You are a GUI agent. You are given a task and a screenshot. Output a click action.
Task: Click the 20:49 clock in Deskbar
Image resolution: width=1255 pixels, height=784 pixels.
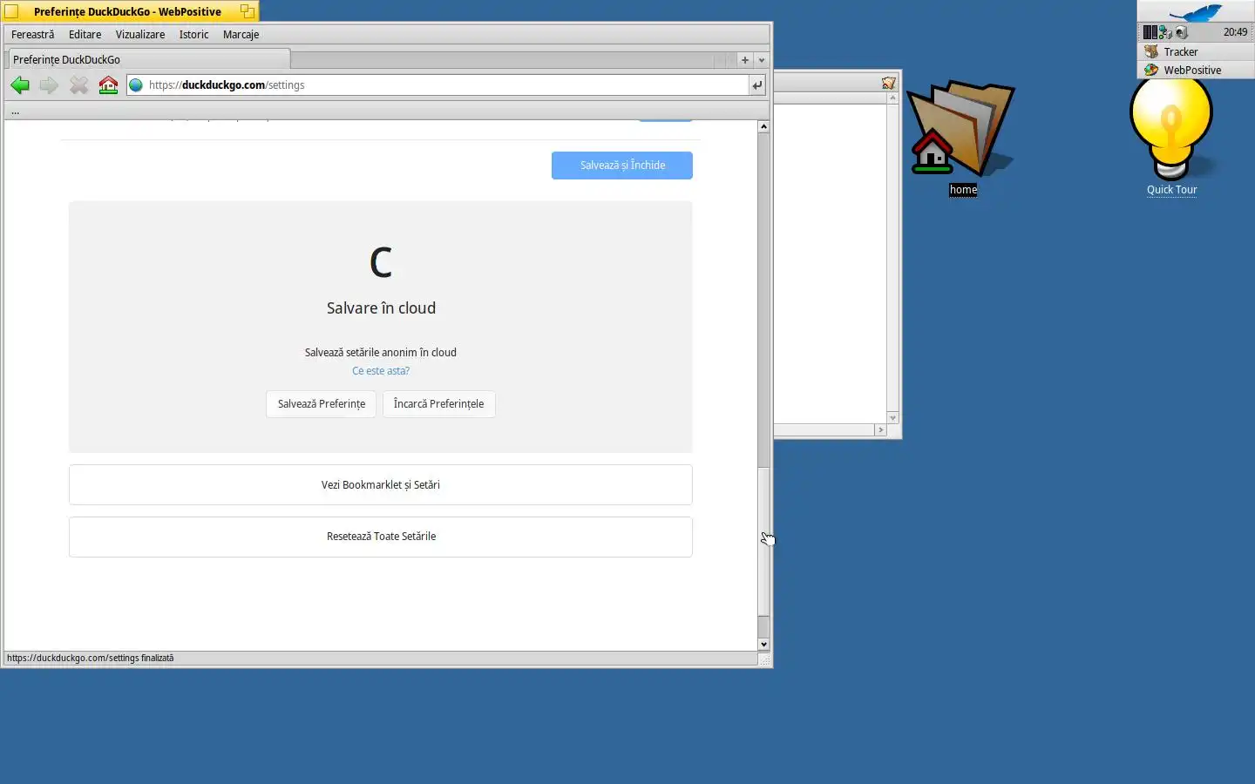point(1234,32)
